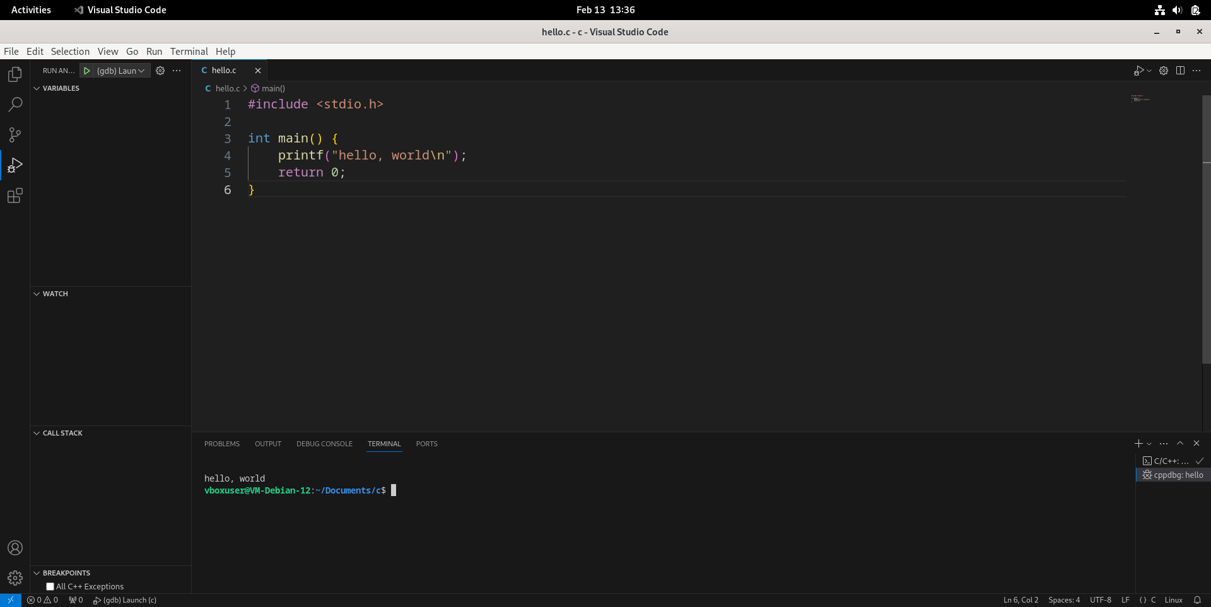Close the bottom panel
This screenshot has height=607, width=1211.
1196,444
